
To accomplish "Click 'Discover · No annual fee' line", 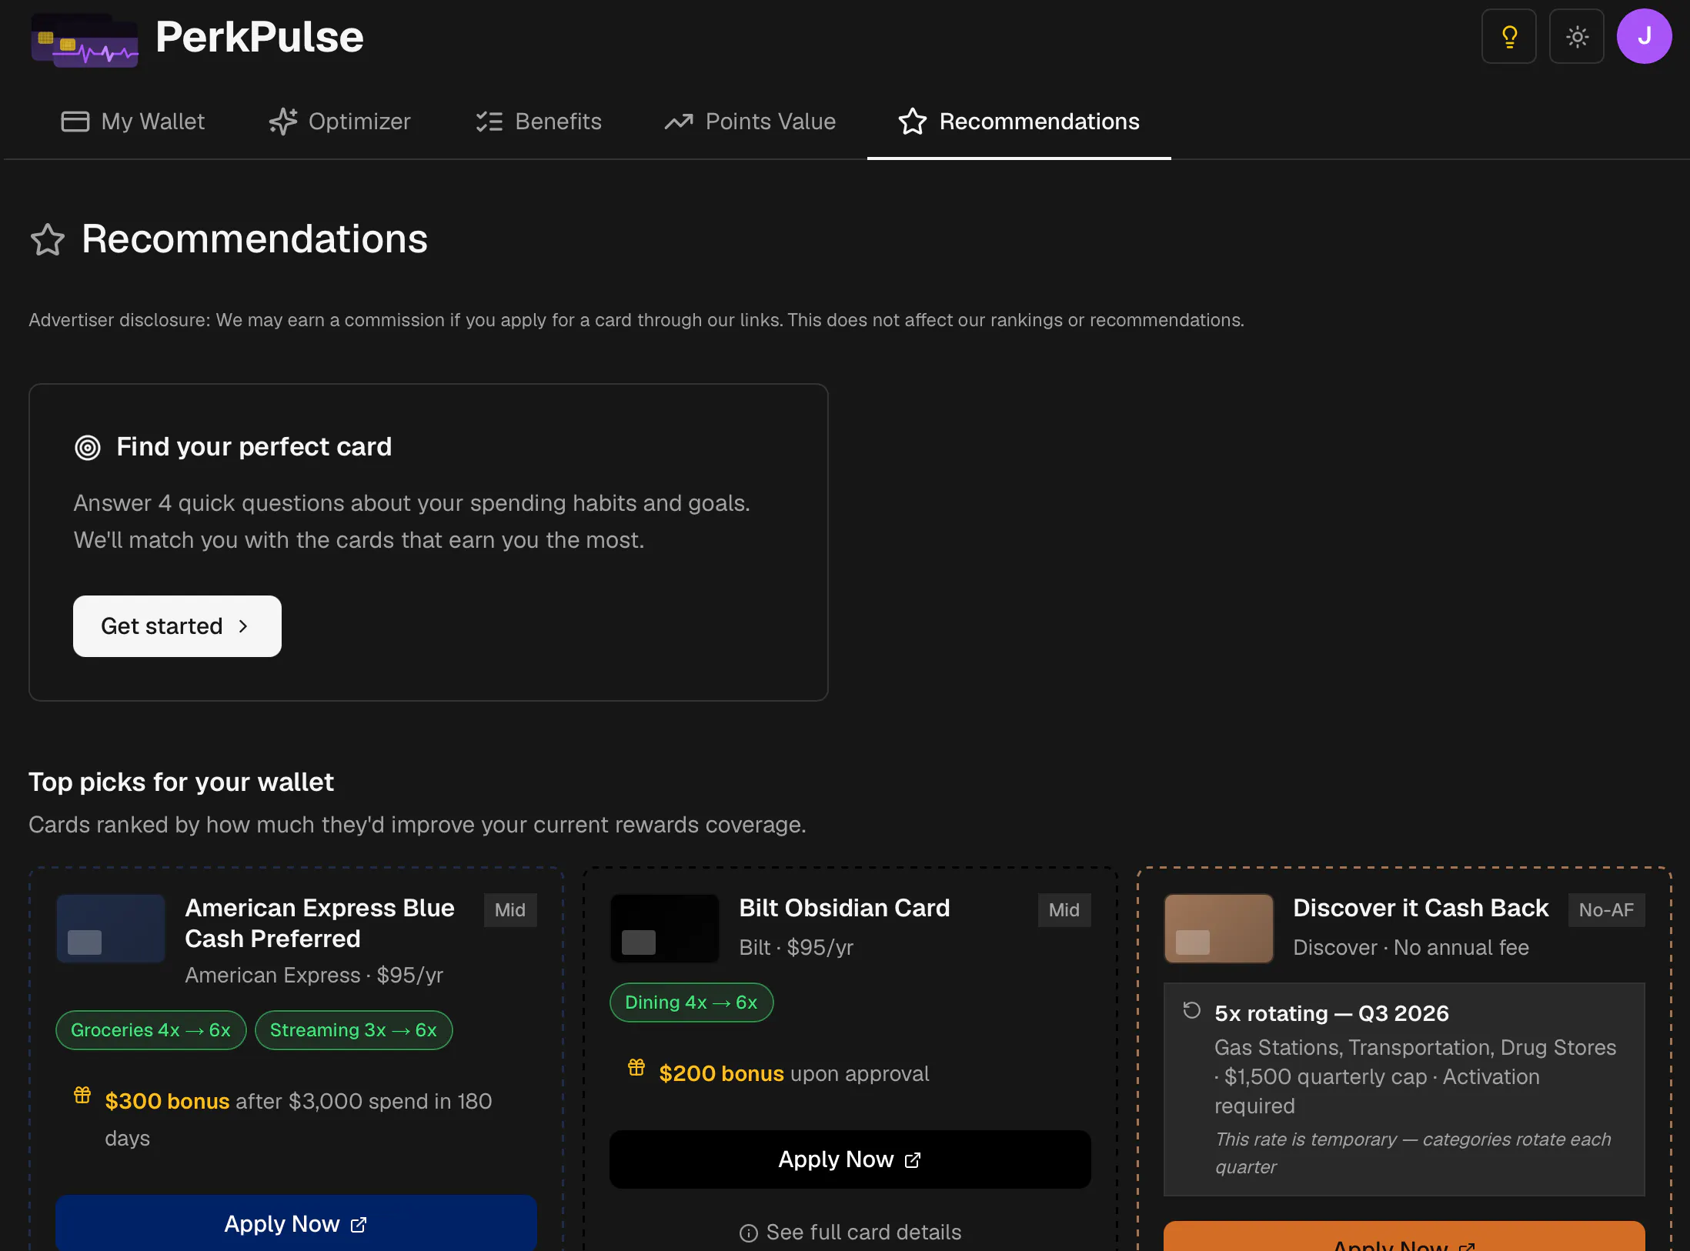I will [x=1411, y=948].
